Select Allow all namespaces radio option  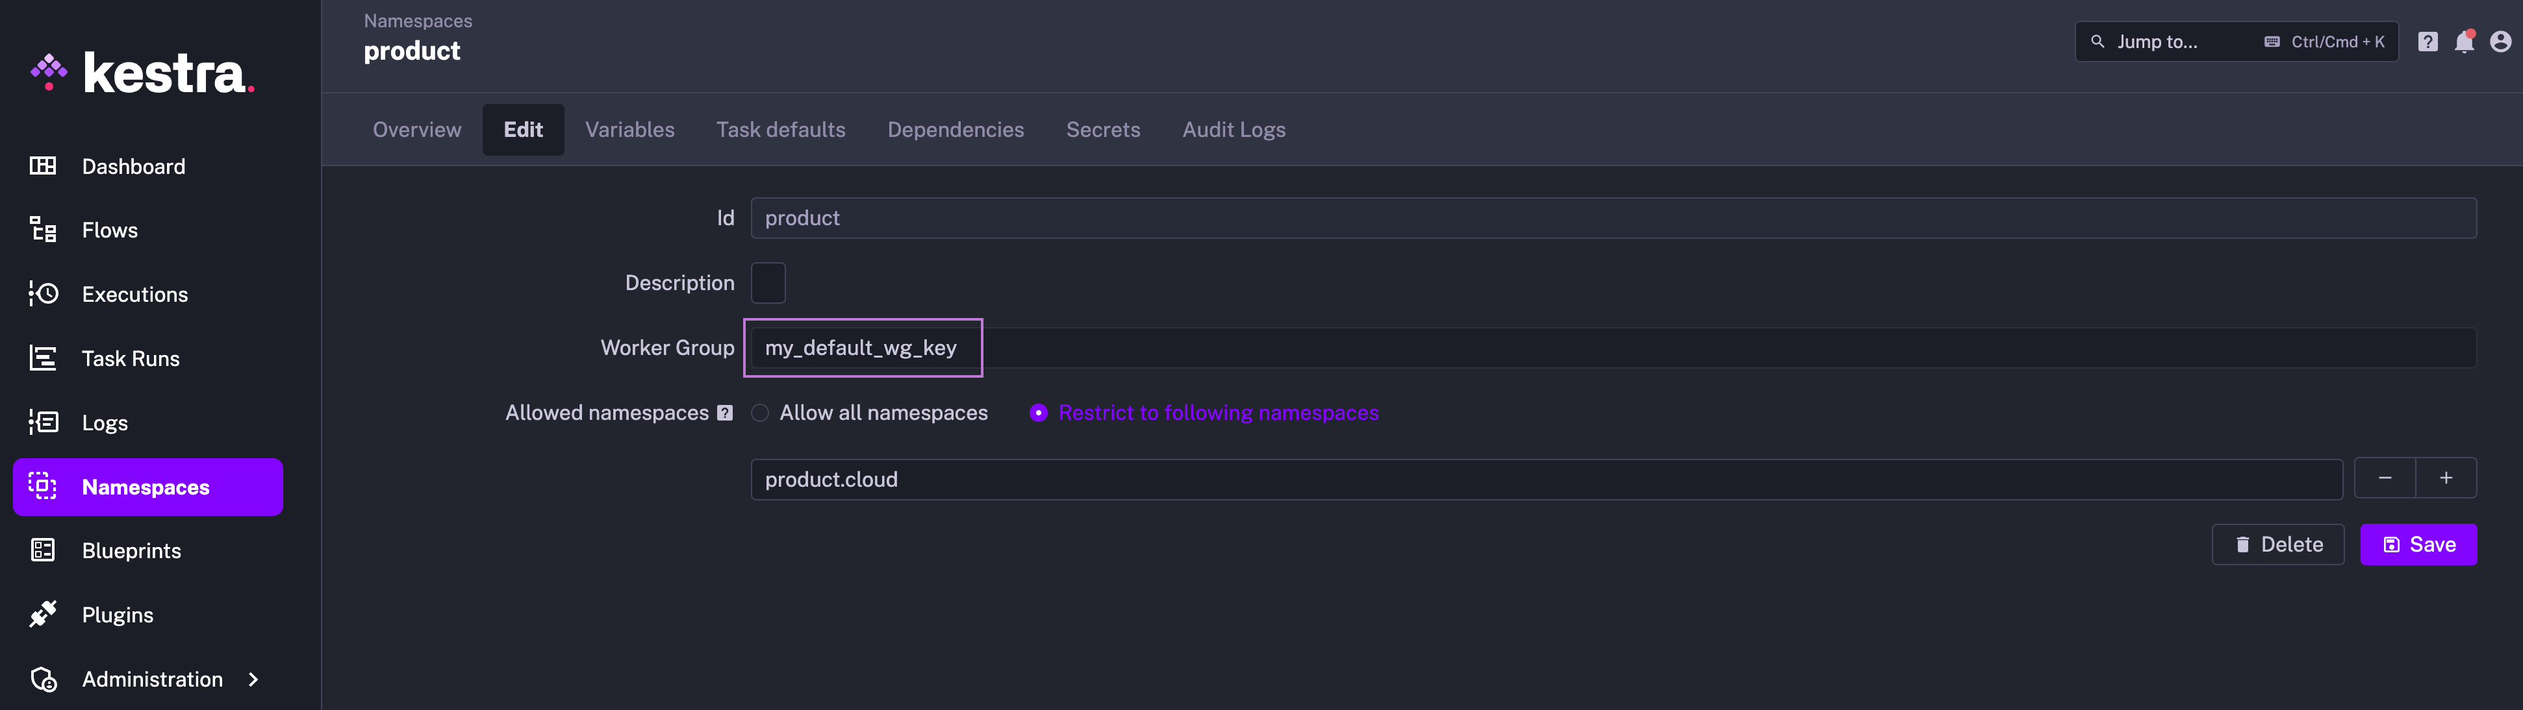point(760,413)
